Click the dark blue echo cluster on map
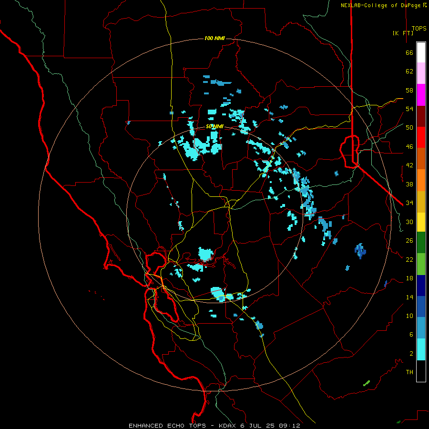 pos(360,251)
